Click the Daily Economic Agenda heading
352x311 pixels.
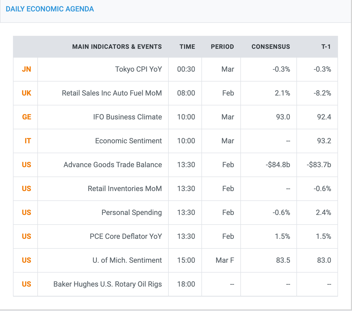(50, 9)
